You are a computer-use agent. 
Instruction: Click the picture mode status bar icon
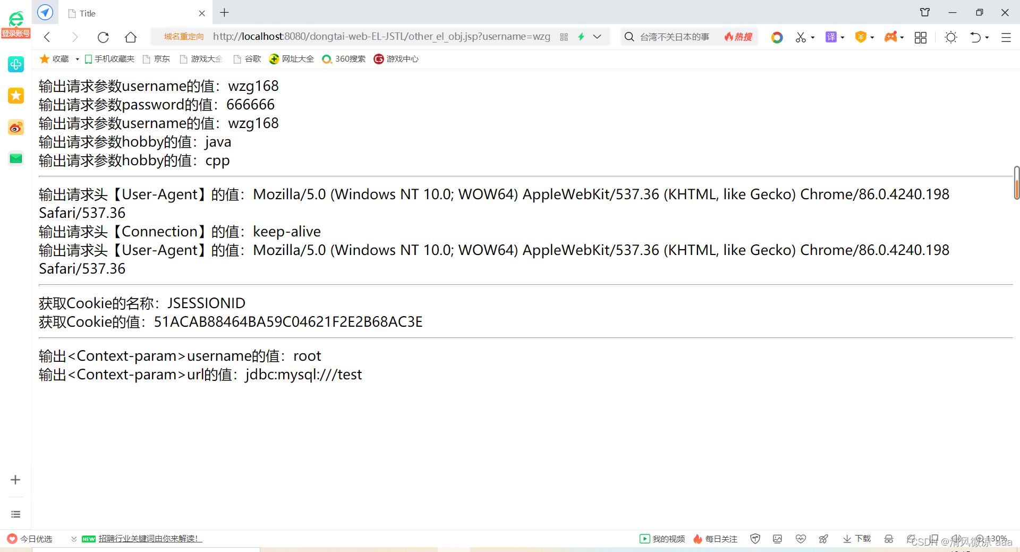777,539
